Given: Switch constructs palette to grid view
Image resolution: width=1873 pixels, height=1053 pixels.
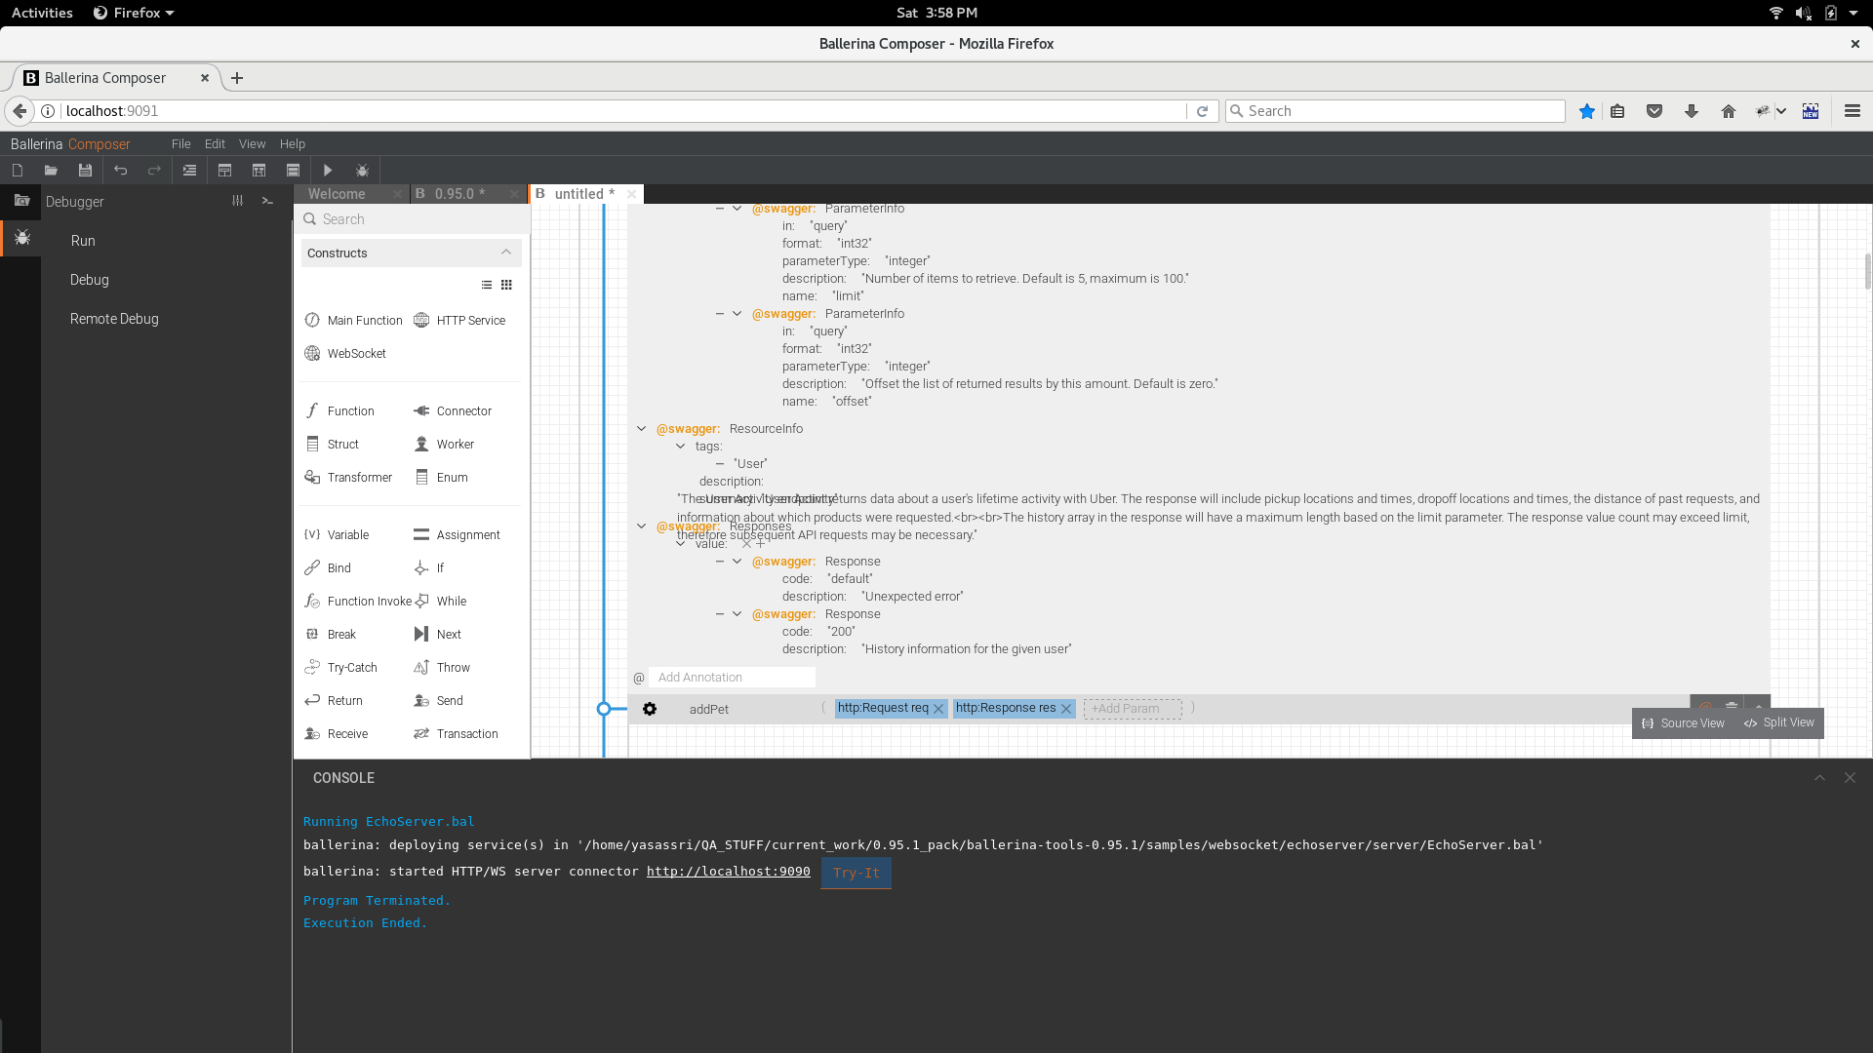Looking at the screenshot, I should (x=506, y=285).
